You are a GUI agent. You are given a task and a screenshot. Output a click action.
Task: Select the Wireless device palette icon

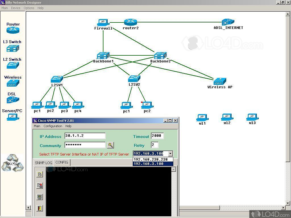[x=13, y=83]
